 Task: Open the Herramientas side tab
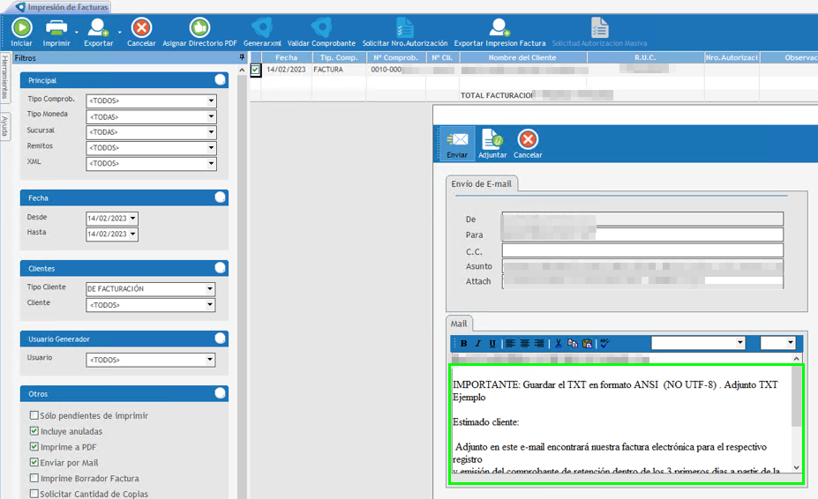[4, 78]
